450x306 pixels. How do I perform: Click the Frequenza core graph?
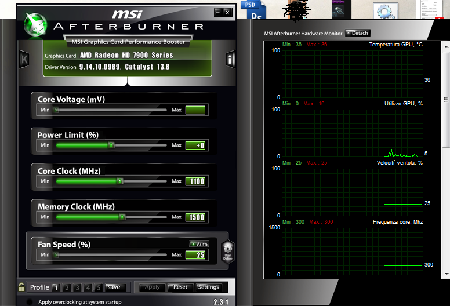coord(353,251)
